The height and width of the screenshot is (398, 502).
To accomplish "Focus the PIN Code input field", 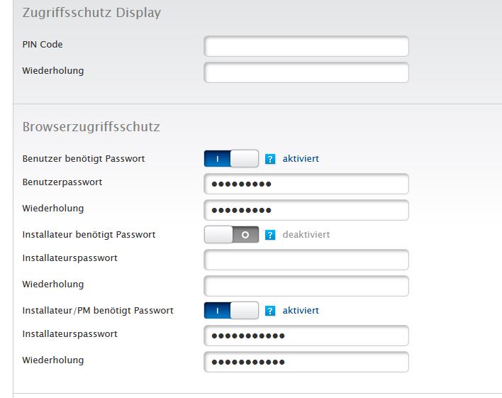I will click(x=306, y=47).
